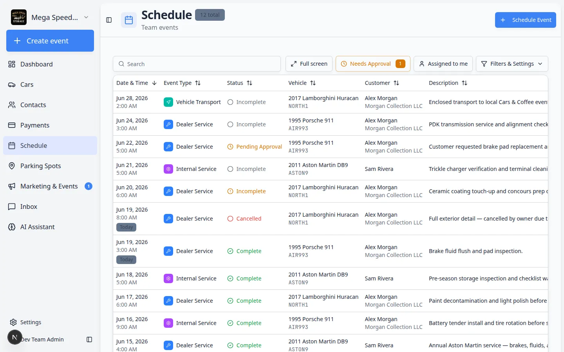This screenshot has width=564, height=352.
Task: Select Schedule in the sidebar
Action: click(x=50, y=145)
